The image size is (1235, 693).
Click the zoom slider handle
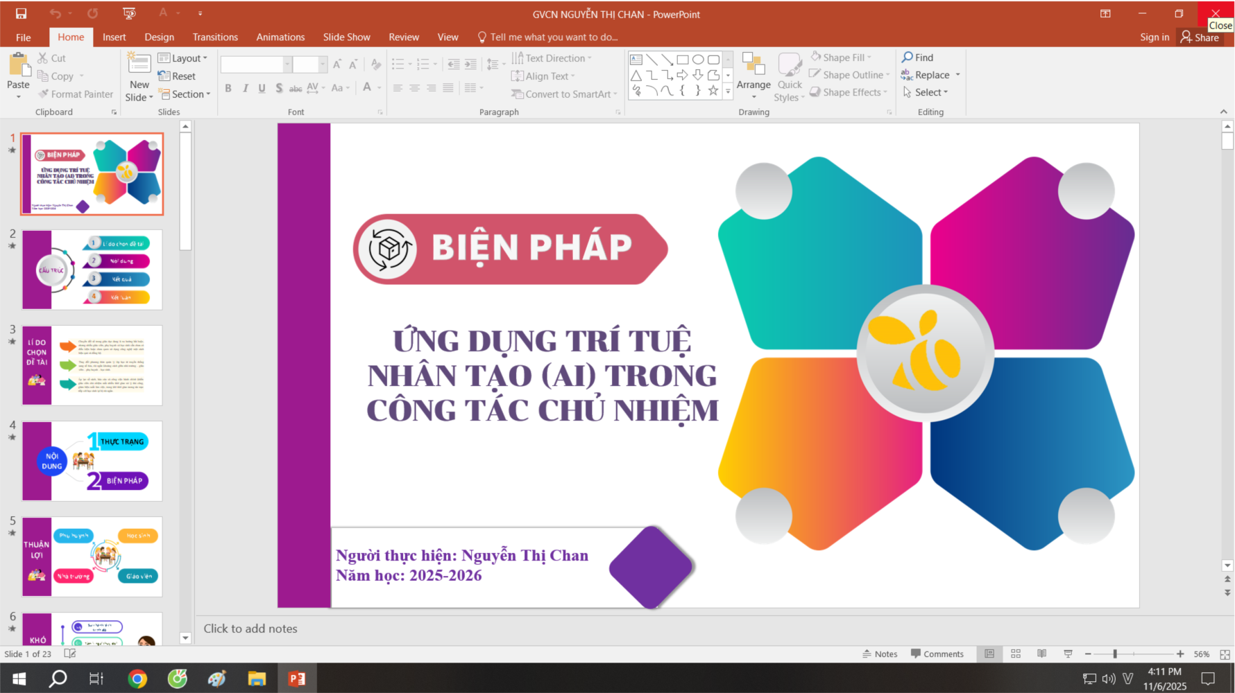[1115, 653]
